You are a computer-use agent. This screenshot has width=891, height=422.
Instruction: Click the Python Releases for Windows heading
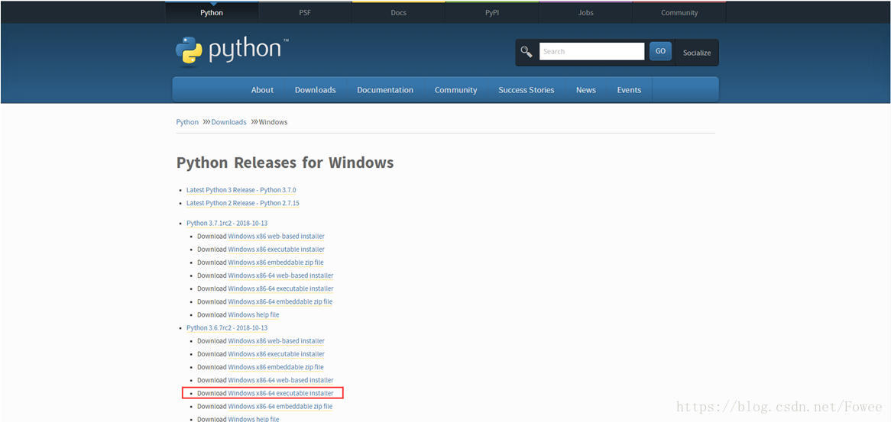(x=285, y=163)
